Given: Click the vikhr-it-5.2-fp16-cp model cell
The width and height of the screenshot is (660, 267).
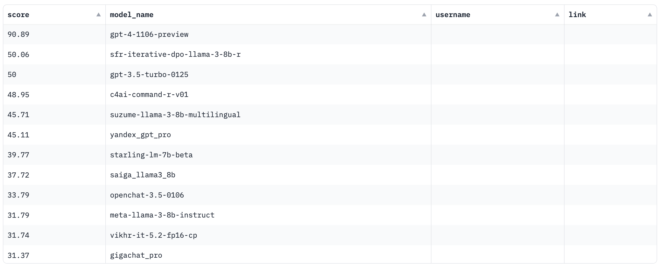Looking at the screenshot, I should coord(154,235).
